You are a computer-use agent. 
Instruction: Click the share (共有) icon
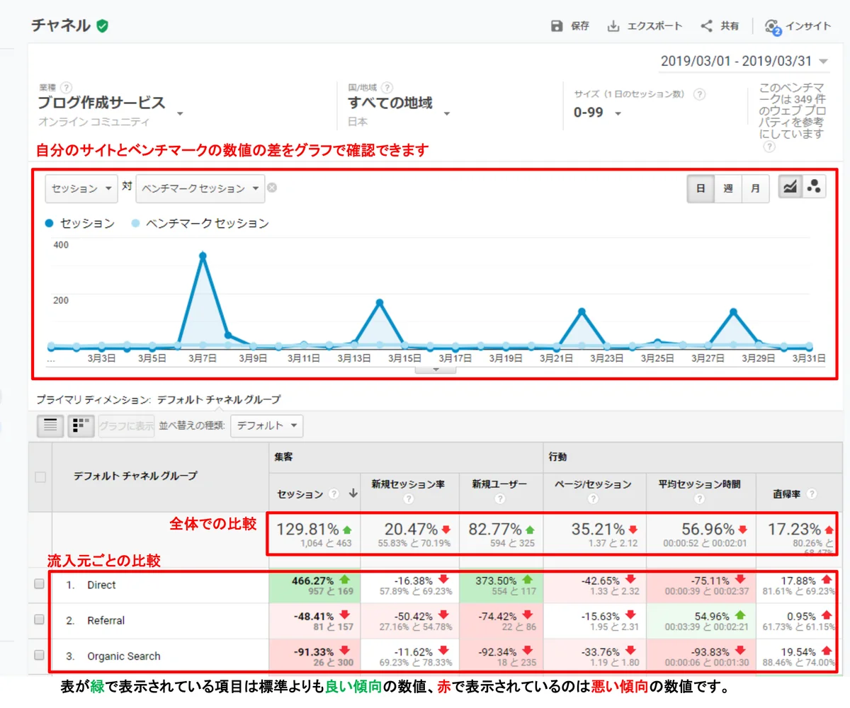[x=706, y=26]
